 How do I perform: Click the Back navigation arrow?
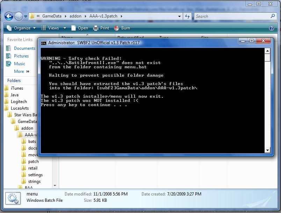pos(9,16)
